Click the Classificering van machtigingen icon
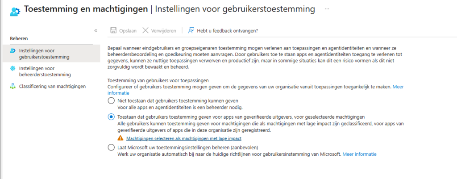 [x=12, y=86]
